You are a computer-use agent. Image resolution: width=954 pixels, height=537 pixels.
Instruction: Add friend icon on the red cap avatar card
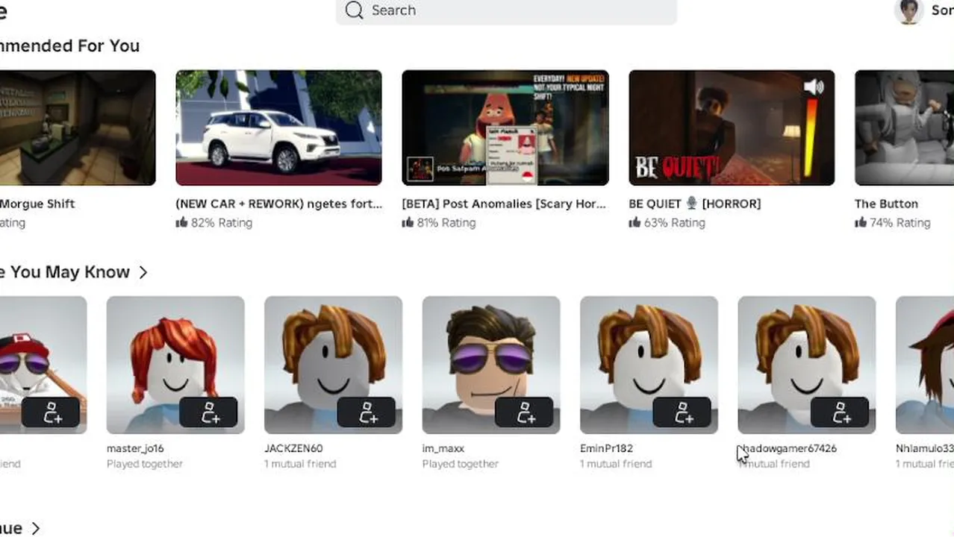coord(52,412)
